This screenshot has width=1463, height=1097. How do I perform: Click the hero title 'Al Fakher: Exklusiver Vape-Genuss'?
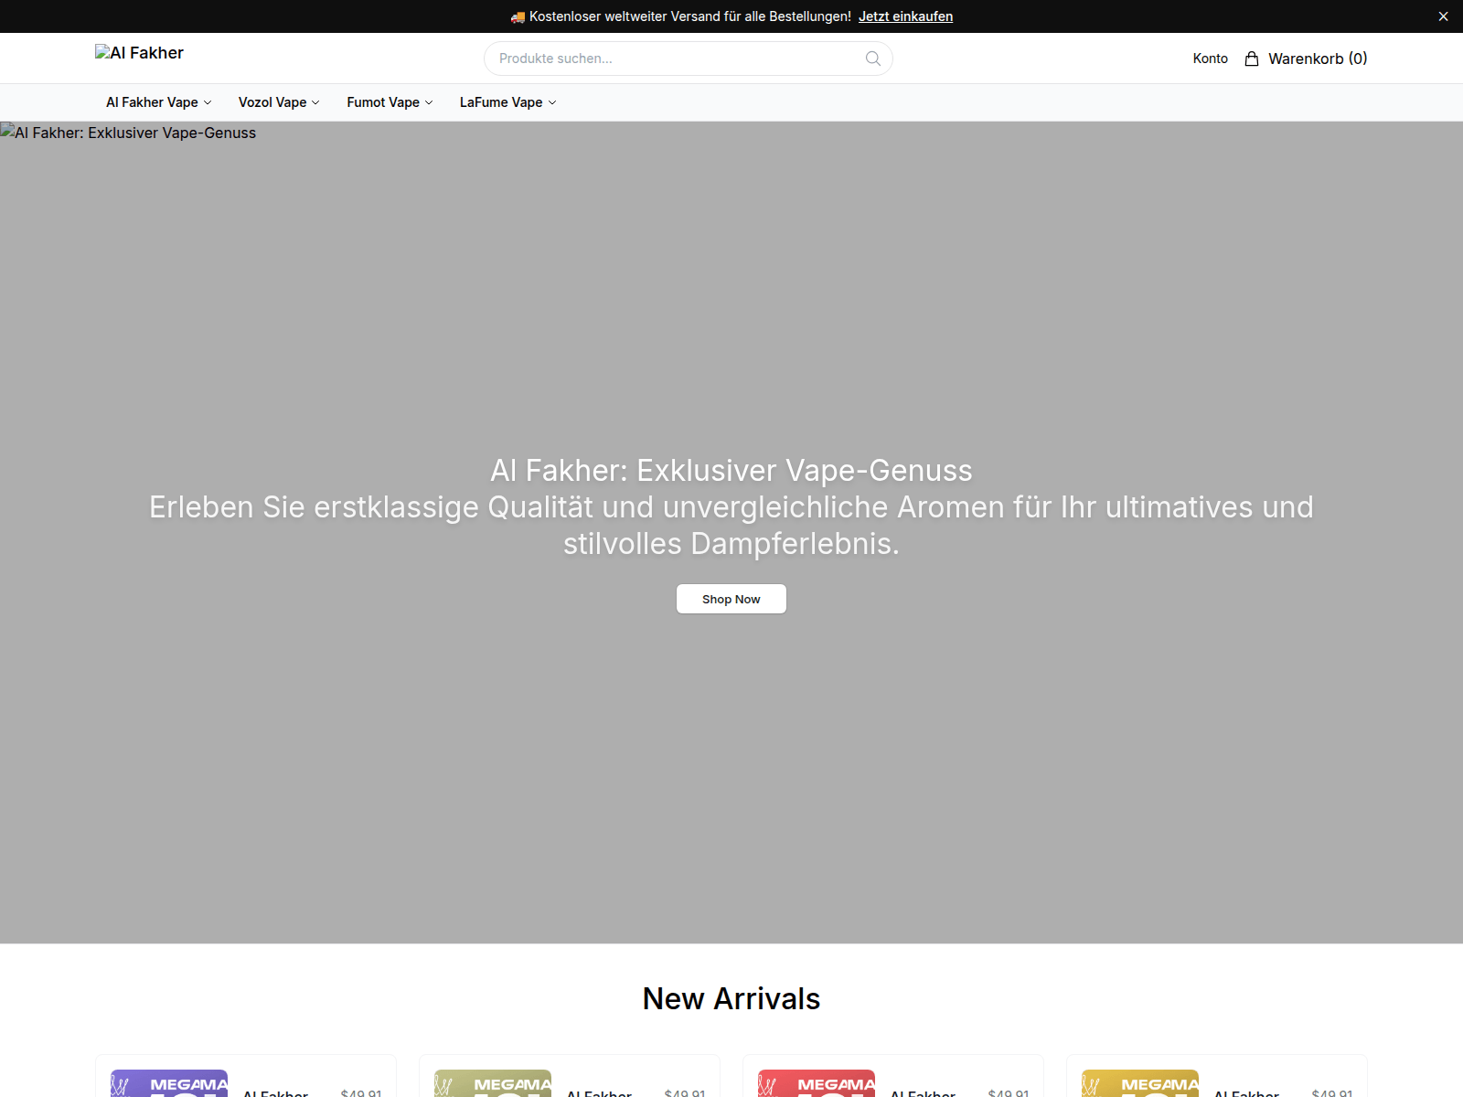coord(731,470)
